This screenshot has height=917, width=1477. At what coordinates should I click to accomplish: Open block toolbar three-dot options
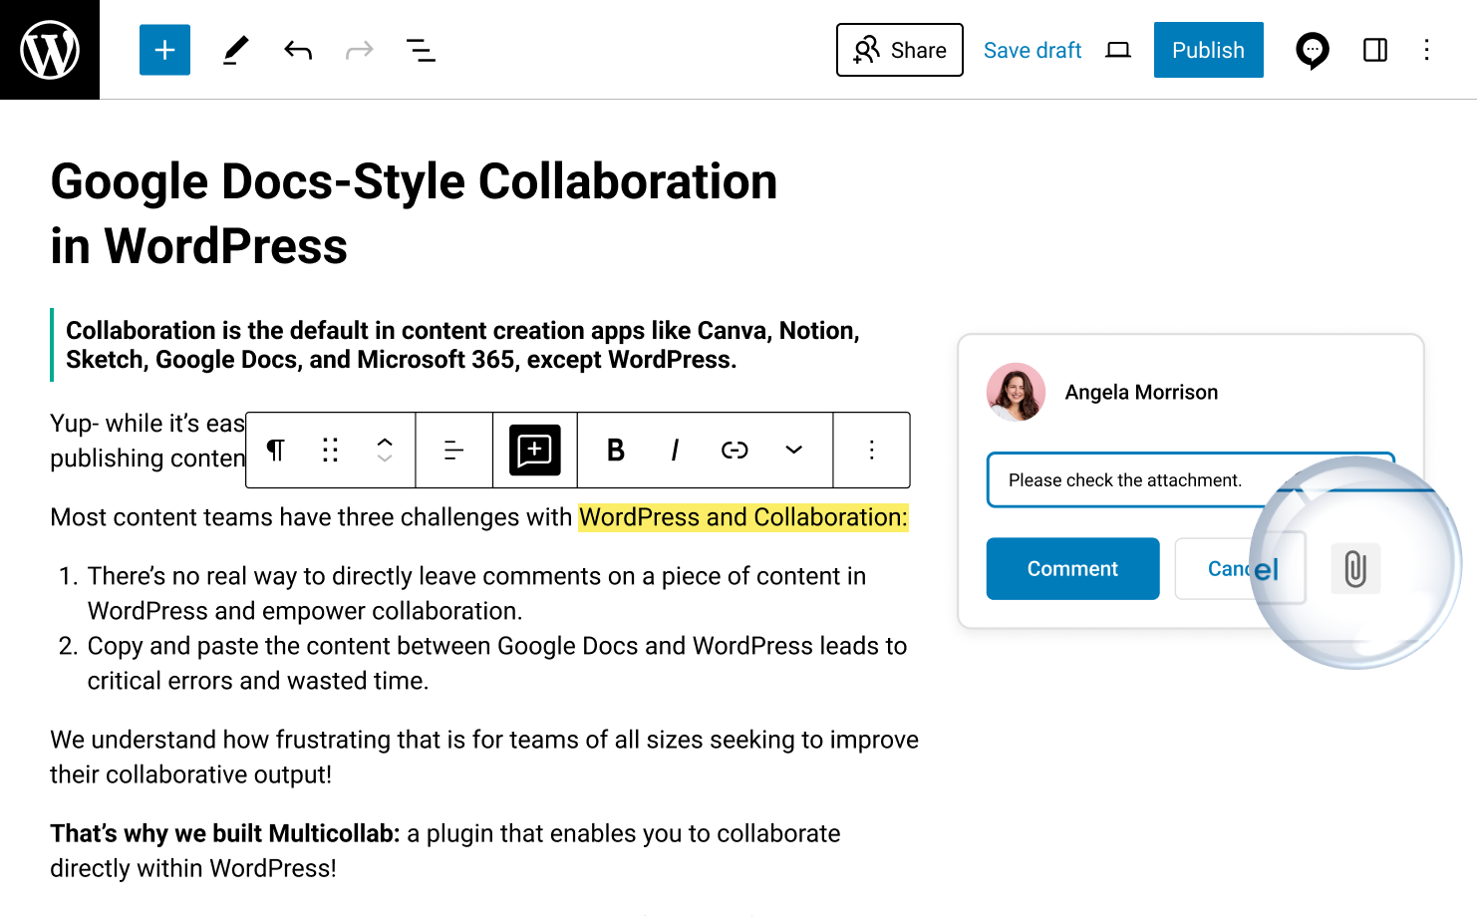coord(872,451)
